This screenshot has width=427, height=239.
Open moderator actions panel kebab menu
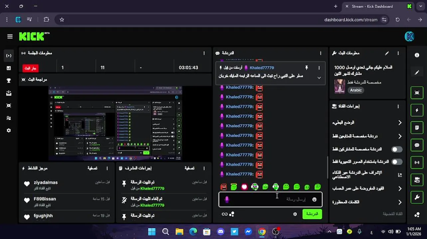pos(204,168)
